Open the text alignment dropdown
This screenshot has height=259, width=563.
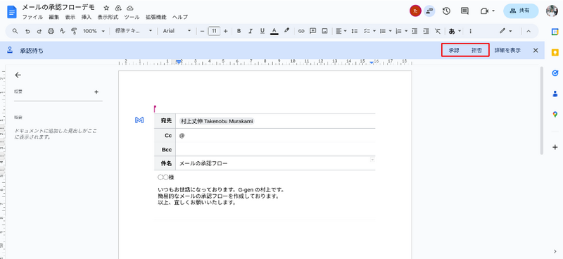pos(341,31)
